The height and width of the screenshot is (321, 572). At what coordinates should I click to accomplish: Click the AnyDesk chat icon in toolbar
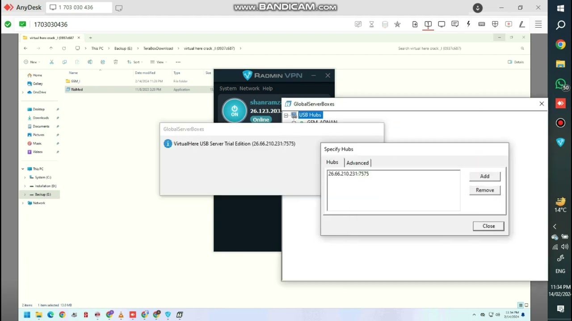pyautogui.click(x=455, y=24)
